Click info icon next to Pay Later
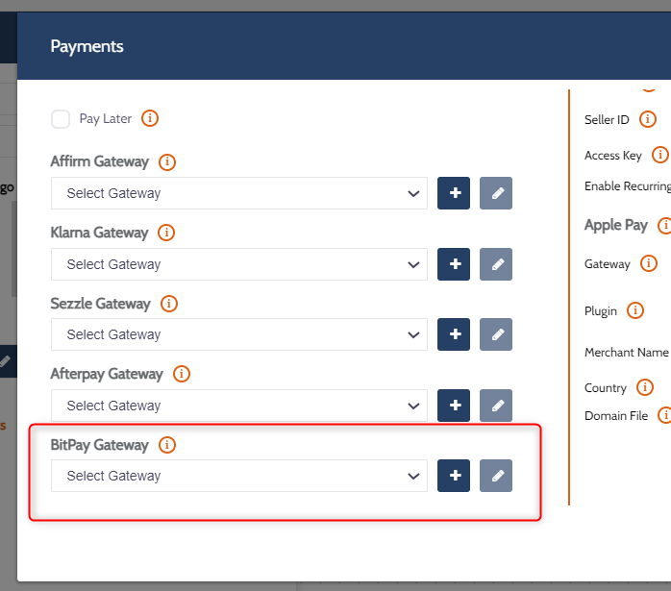The width and height of the screenshot is (671, 591). click(x=149, y=119)
